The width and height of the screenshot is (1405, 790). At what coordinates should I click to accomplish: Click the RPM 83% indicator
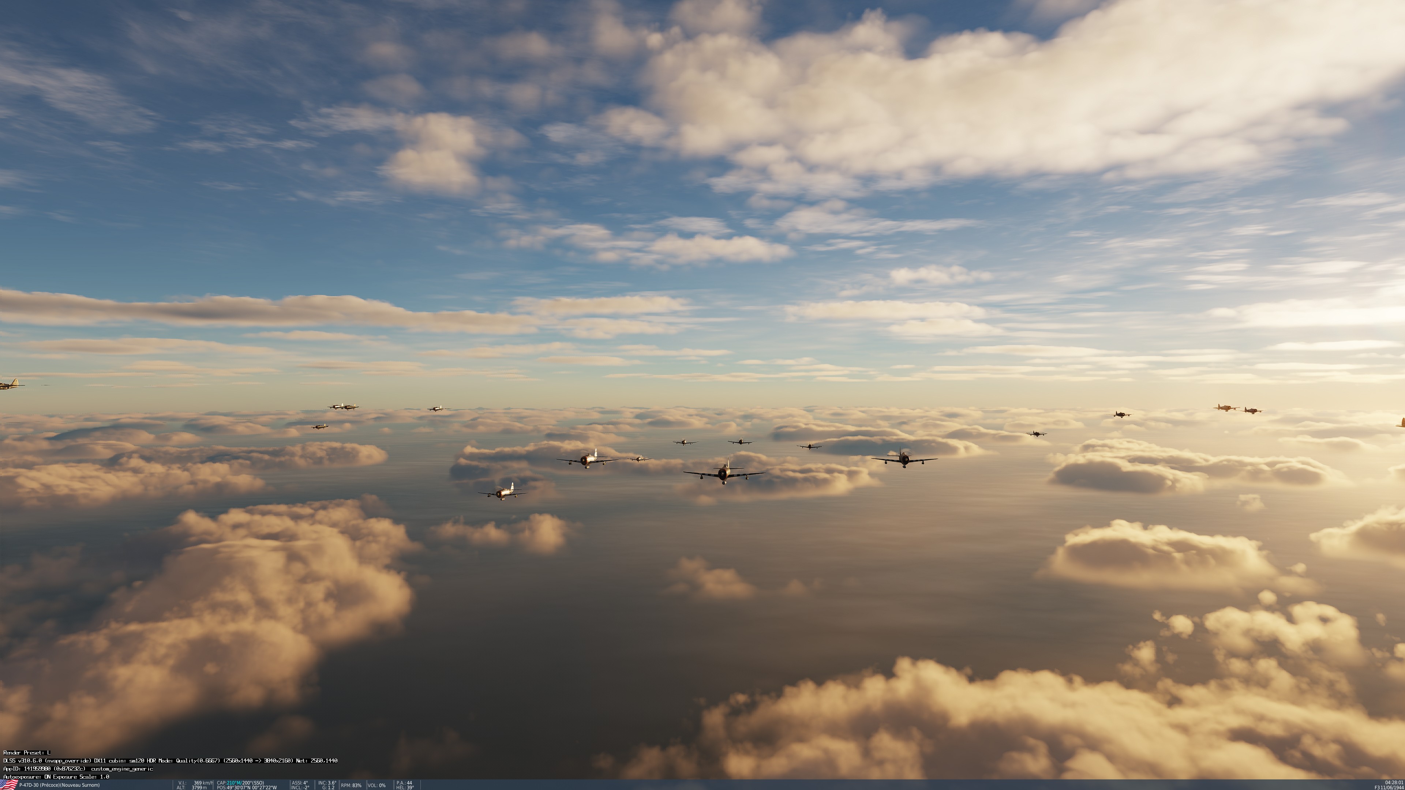pos(351,786)
